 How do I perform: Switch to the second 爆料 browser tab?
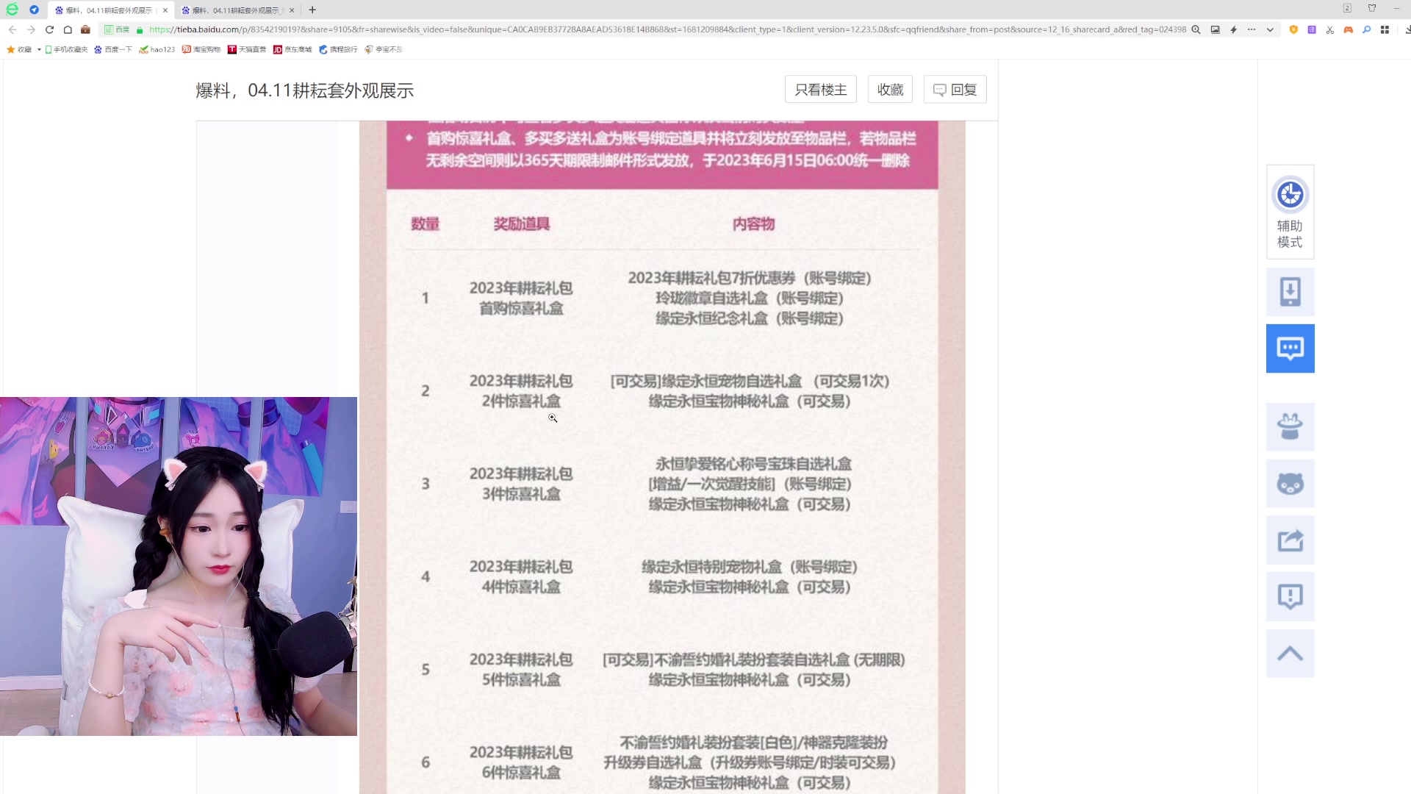tap(237, 10)
